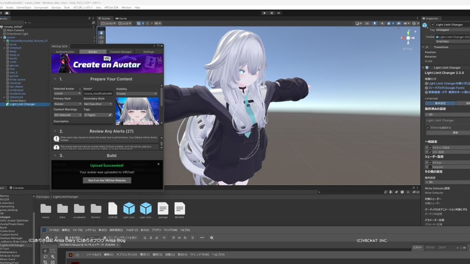Open Selected Avatar dropdown

point(67,94)
